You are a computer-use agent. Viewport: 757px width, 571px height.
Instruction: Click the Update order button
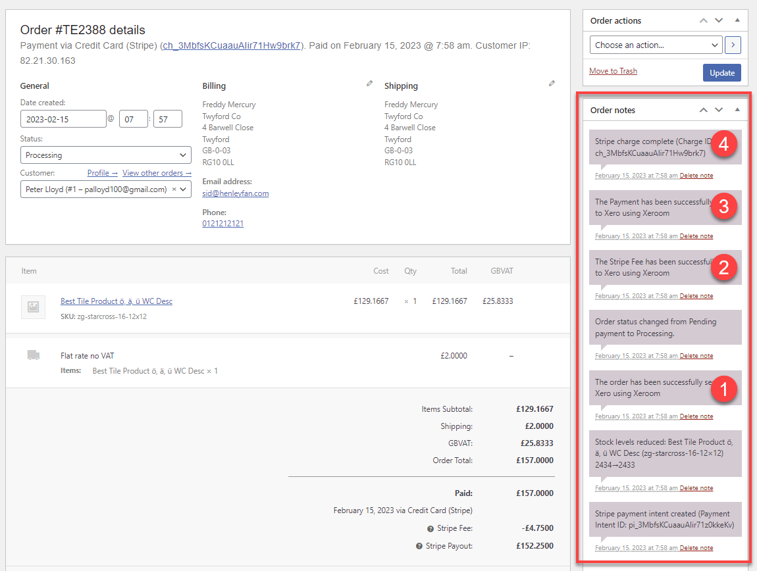721,72
